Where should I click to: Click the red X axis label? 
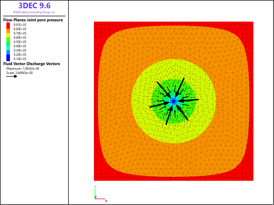click(x=106, y=201)
